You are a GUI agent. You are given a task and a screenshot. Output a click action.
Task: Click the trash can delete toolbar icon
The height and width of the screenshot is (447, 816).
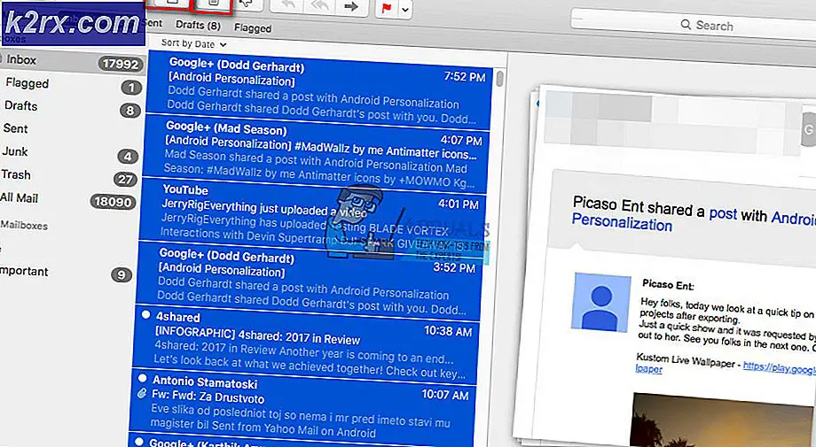[212, 4]
